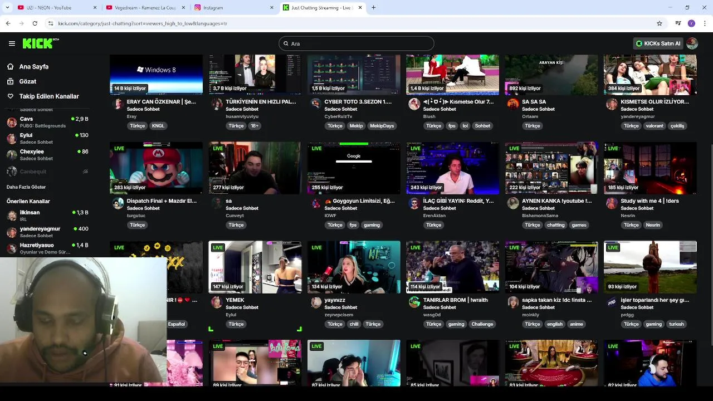Open Windows 8 stream thumbnail
713x401 pixels.
click(x=156, y=75)
